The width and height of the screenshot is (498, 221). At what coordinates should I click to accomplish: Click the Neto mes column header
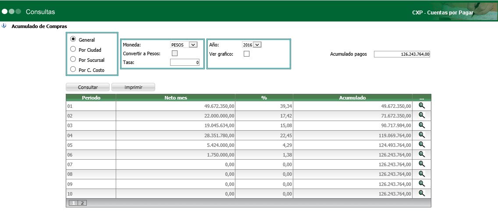(176, 98)
